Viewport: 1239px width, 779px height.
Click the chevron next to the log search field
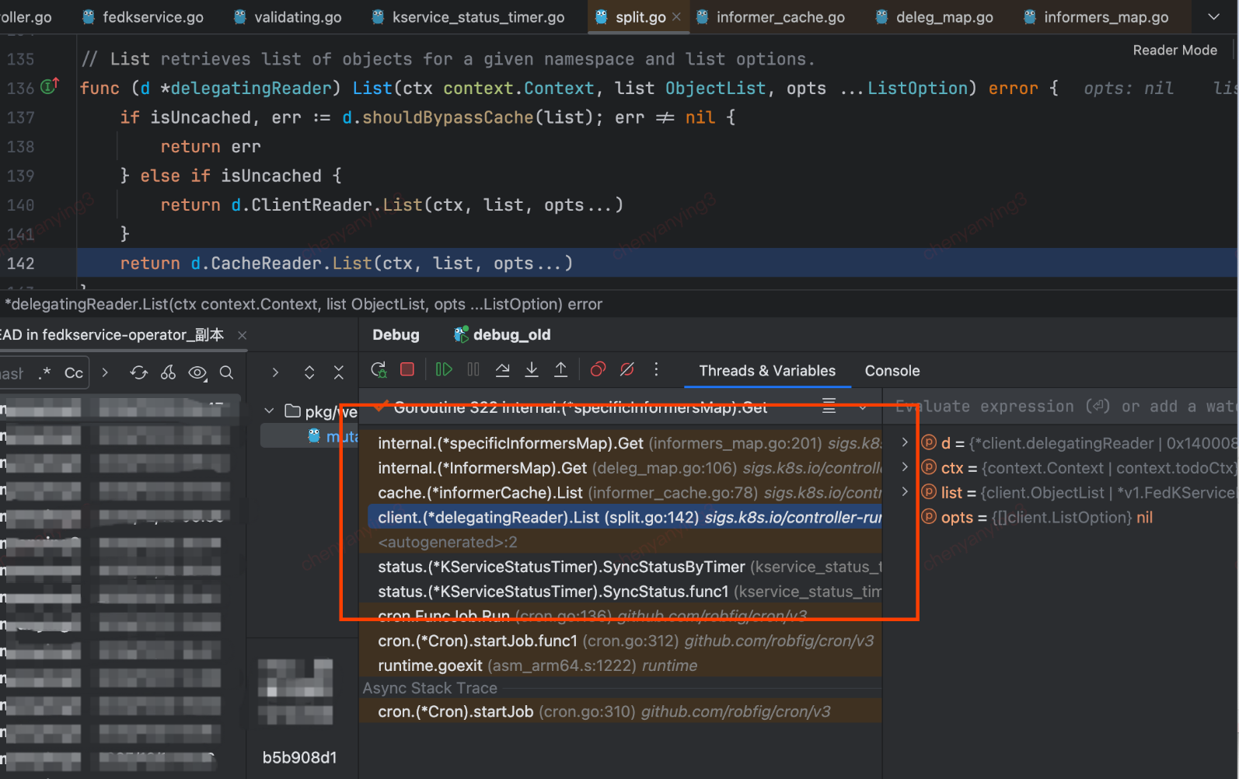click(105, 373)
